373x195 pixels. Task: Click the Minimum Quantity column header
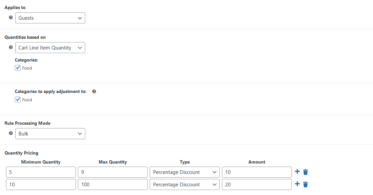pos(41,162)
